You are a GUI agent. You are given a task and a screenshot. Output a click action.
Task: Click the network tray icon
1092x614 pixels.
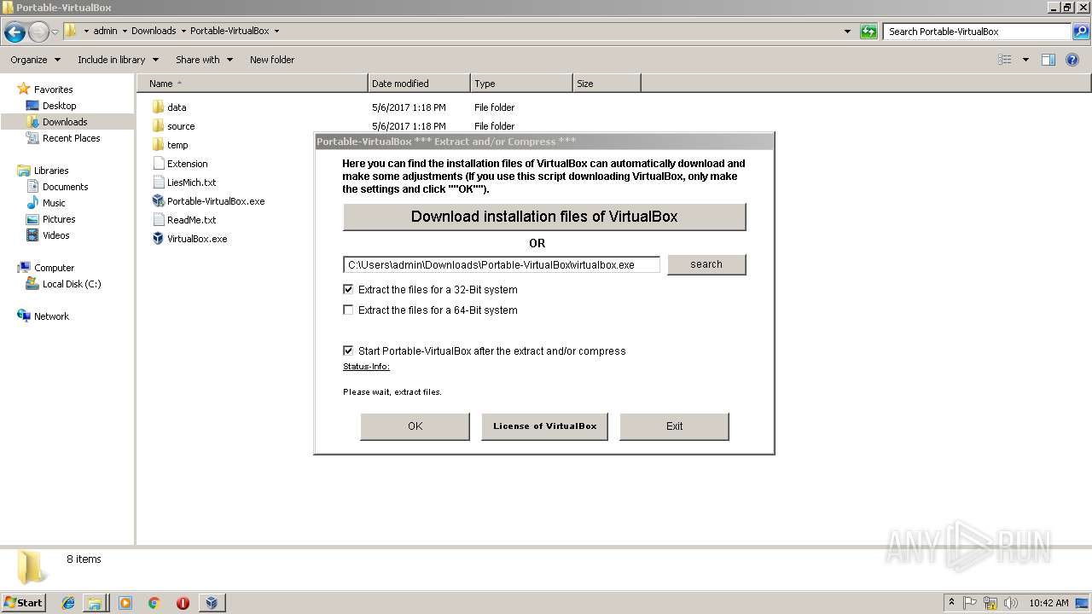pos(990,603)
